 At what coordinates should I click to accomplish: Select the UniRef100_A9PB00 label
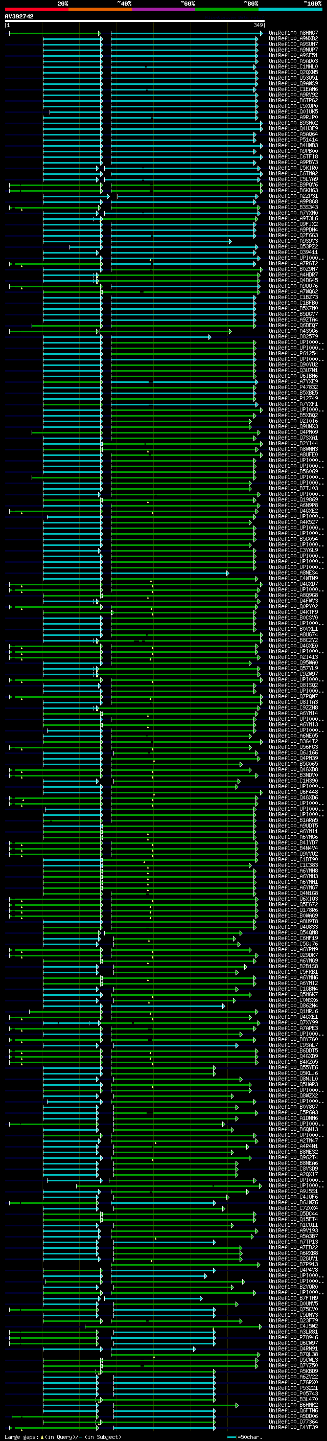tap(293, 151)
